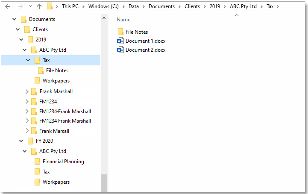Click folder icon beside FY 2020

tap(30, 141)
